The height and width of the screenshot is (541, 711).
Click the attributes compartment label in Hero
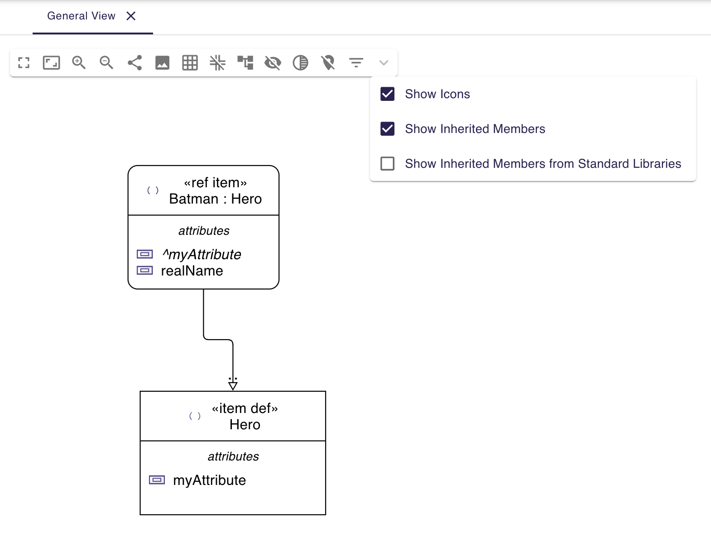(x=233, y=456)
